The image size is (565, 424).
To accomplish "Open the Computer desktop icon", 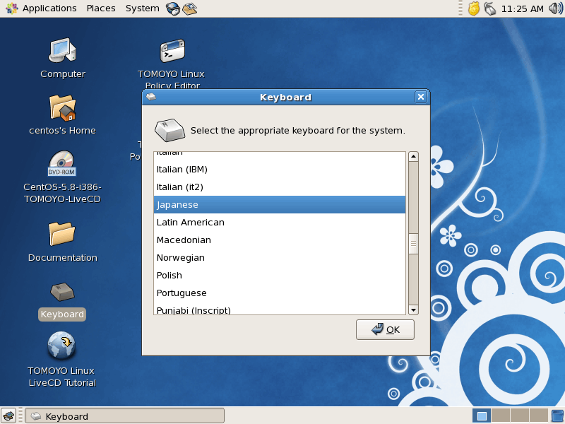I will (x=62, y=50).
